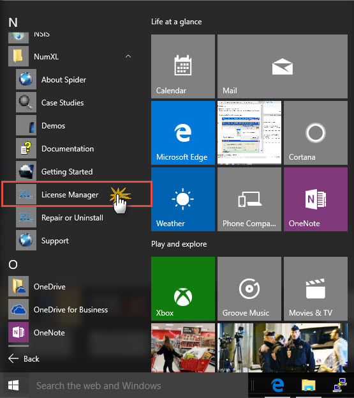Select the Demos label

(x=53, y=126)
